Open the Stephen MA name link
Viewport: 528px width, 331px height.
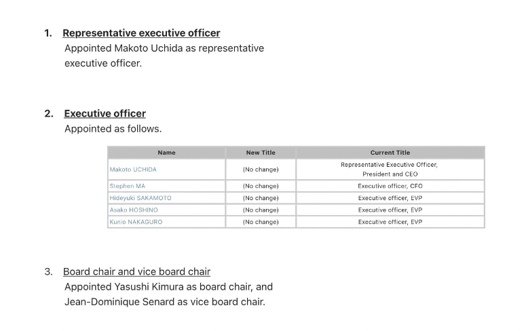[x=128, y=186]
